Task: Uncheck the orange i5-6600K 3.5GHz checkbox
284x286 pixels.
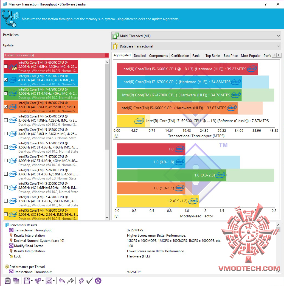Action: [x=6, y=107]
